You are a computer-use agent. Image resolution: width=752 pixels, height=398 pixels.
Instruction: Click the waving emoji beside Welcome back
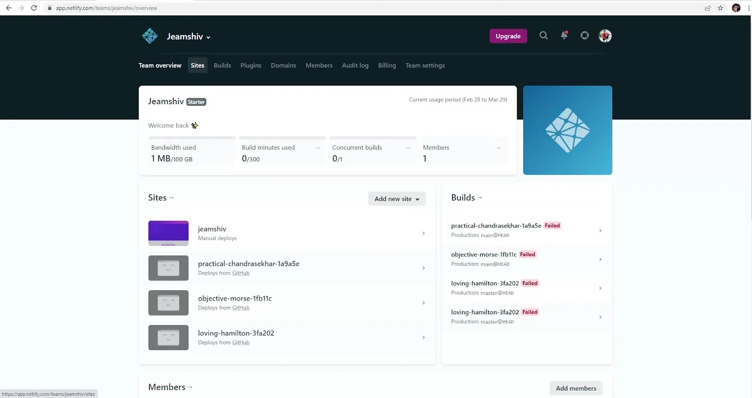click(x=195, y=126)
